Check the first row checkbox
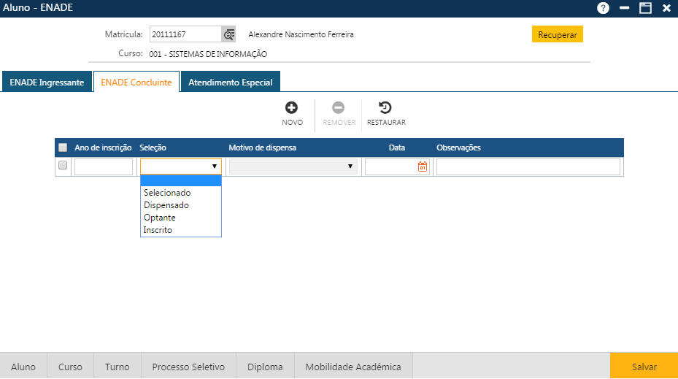 63,166
